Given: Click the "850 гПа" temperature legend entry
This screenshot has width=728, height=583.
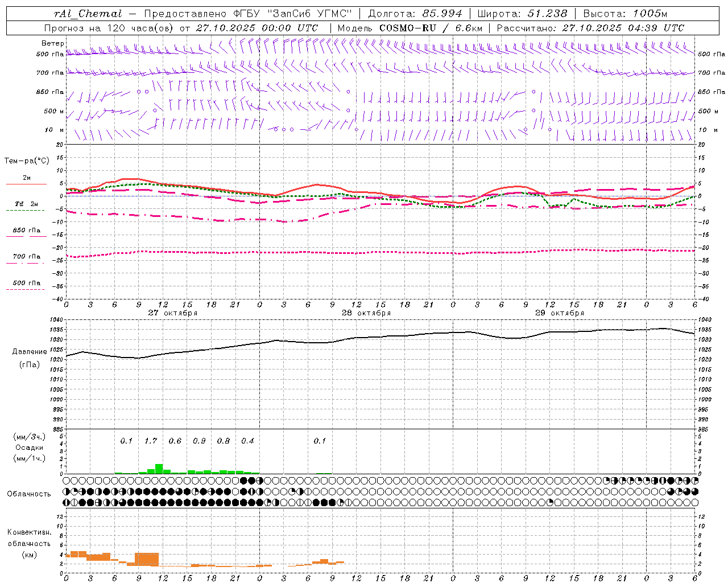Looking at the screenshot, I should [26, 231].
